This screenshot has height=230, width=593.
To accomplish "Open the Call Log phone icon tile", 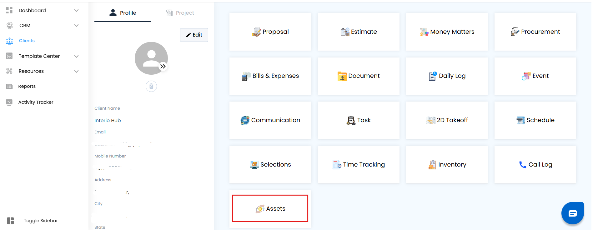I will [522, 164].
